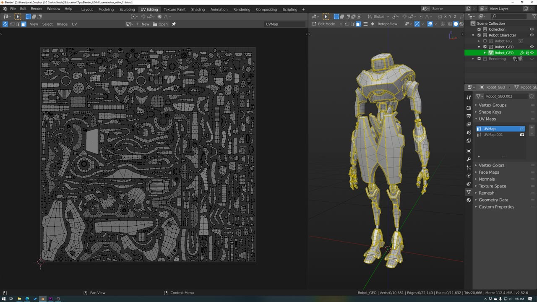Open the UV menu in UV editor
537x302 pixels.
[74, 24]
